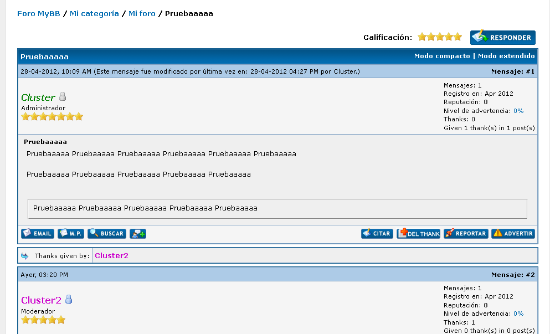Send private message with M.P. button
The width and height of the screenshot is (550, 334).
coord(70,234)
